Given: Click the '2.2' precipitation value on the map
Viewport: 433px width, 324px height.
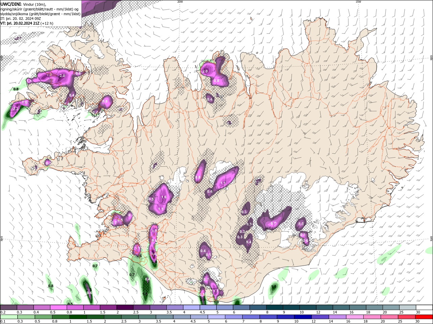Looking at the screenshot, I should [x=15, y=109].
